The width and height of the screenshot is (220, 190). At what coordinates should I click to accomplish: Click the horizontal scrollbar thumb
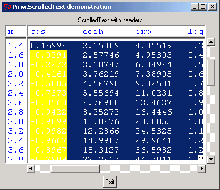coord(75,169)
